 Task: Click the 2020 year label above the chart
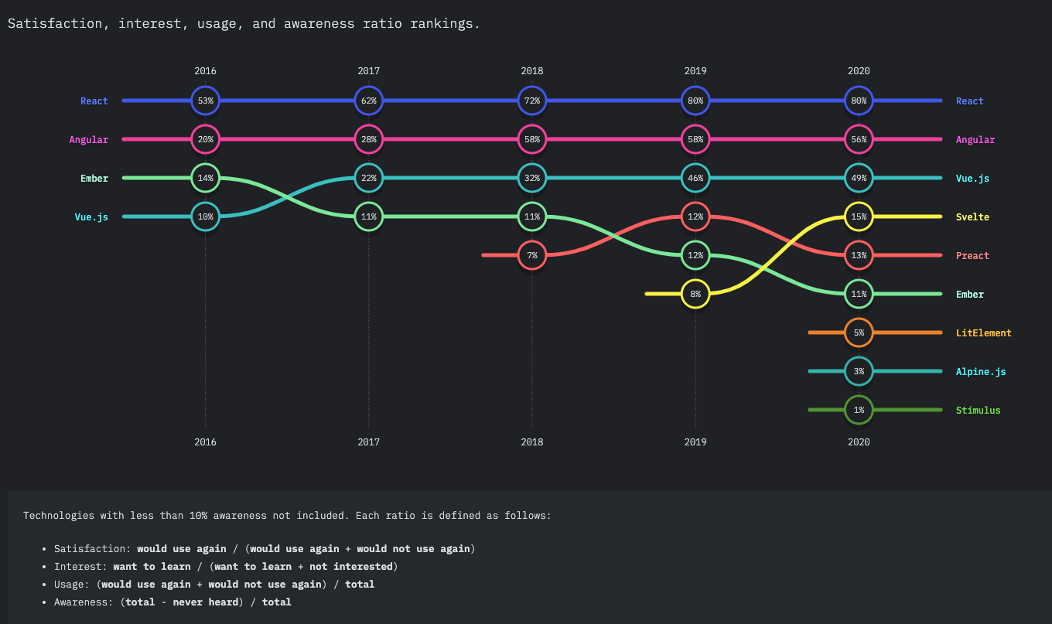859,71
